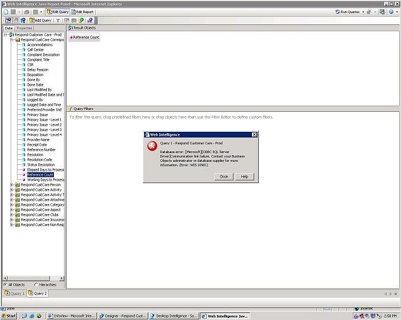
Task: Collapse the Respond CustCare Correspondence folder
Action: coord(11,40)
